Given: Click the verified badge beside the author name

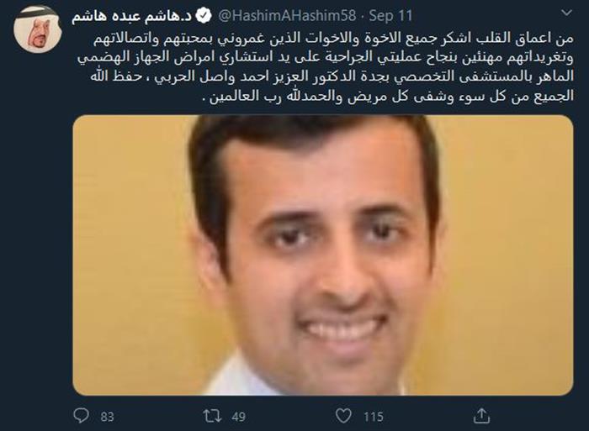Looking at the screenshot, I should (204, 16).
